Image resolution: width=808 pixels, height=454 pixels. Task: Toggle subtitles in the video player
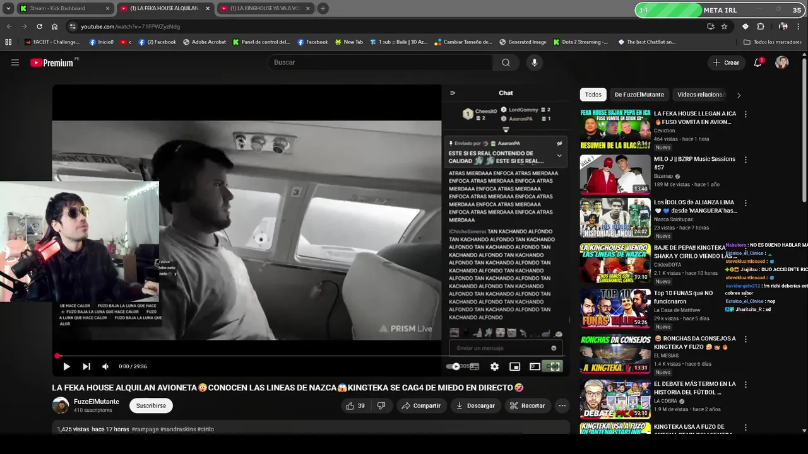(x=474, y=366)
